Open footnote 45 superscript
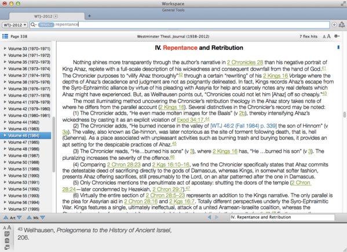 tap(174, 143)
